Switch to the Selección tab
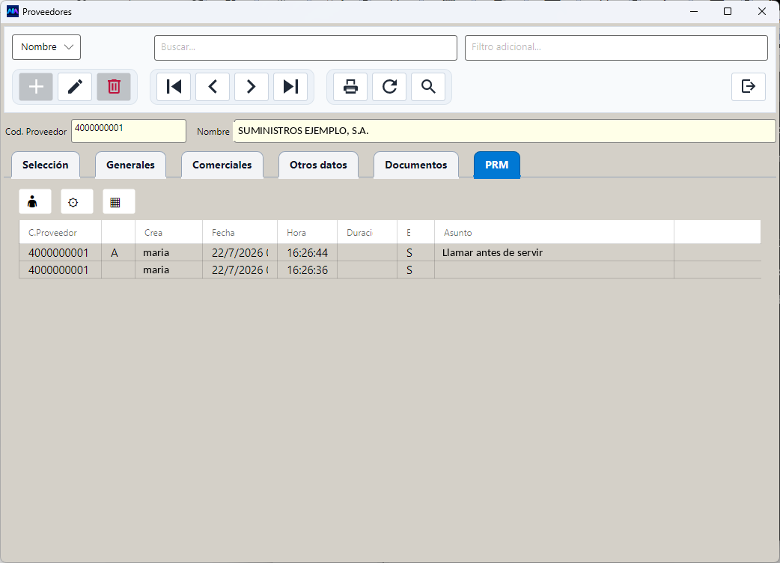The image size is (780, 563). click(45, 165)
